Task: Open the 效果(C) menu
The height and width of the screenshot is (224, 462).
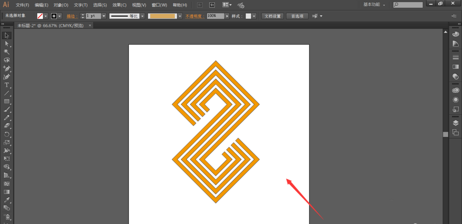Action: click(x=119, y=5)
